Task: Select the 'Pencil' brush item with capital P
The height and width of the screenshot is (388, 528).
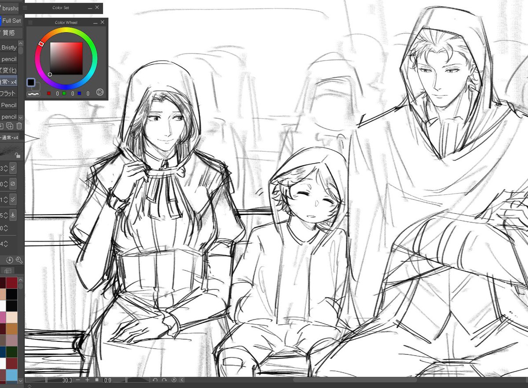Action: tap(9, 105)
